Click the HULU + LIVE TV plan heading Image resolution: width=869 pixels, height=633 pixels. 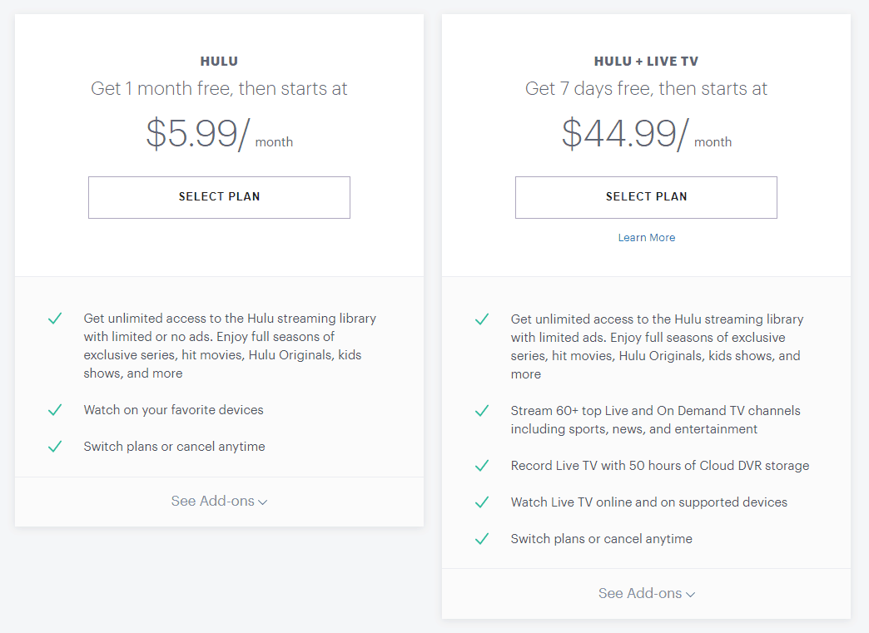point(646,62)
